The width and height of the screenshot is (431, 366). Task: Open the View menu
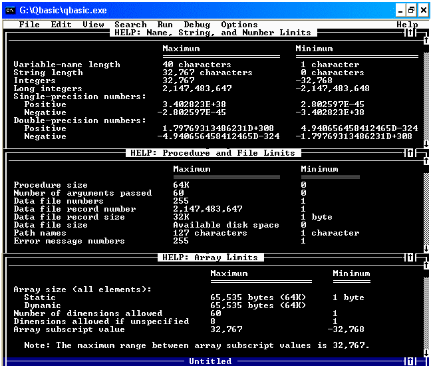tap(94, 25)
